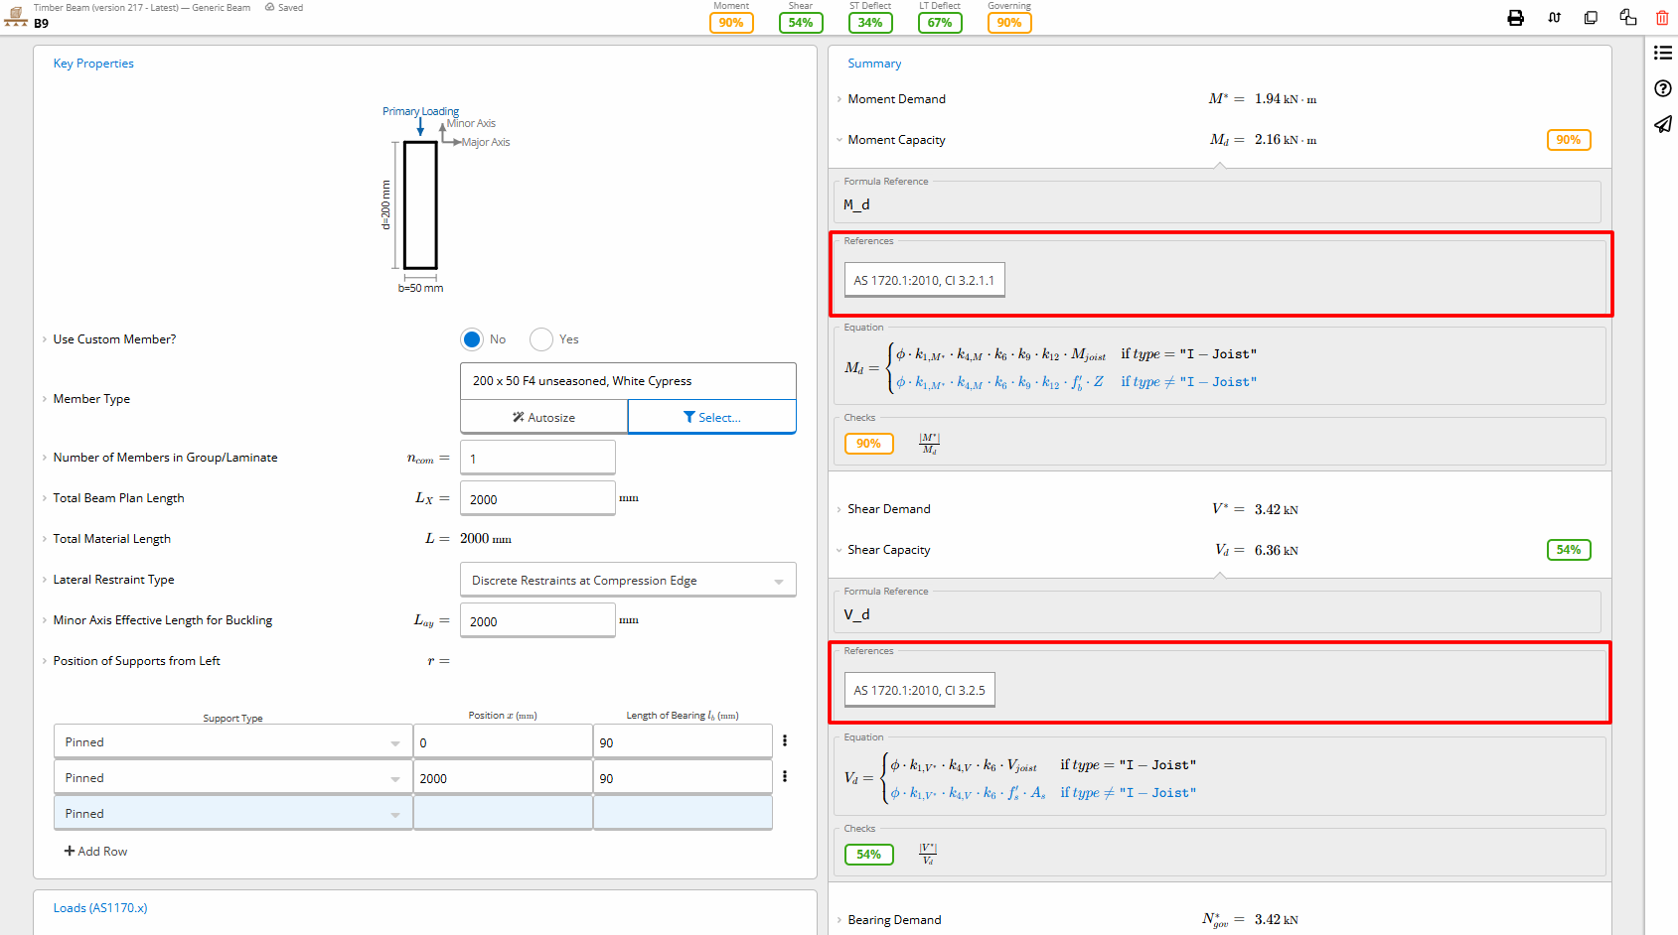
Task: Click the Shear 54% badge in header
Action: point(801,23)
